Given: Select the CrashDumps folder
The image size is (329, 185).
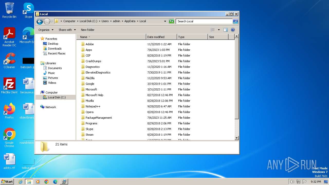Looking at the screenshot, I should 93,61.
